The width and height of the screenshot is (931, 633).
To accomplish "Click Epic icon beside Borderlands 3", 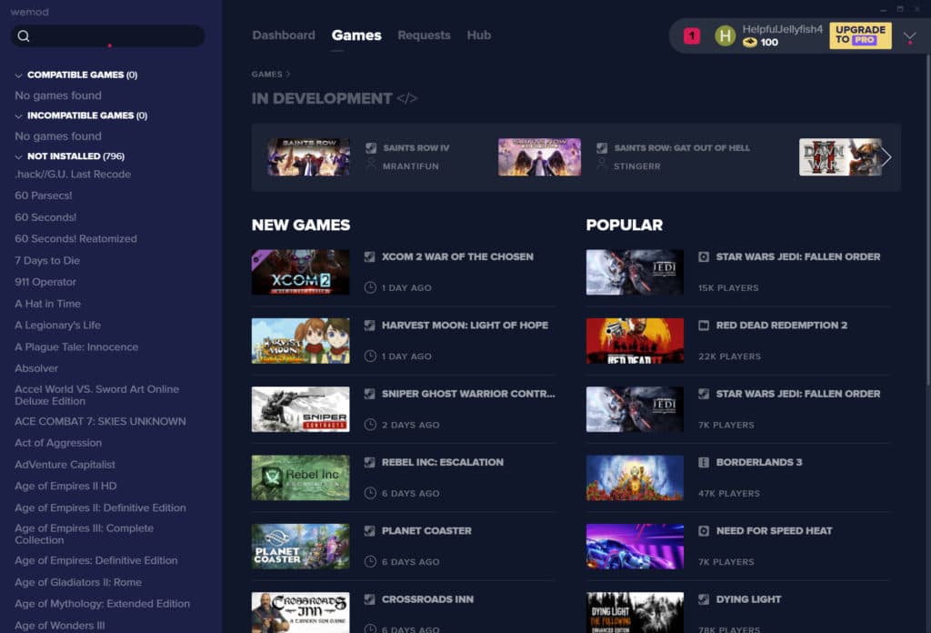I will [704, 462].
